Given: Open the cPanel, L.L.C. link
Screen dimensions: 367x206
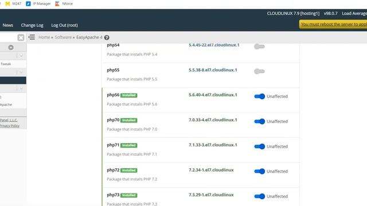Looking at the screenshot, I should [9, 120].
